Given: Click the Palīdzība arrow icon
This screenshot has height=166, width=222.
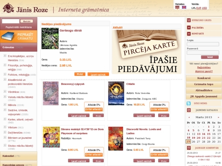Looking at the screenshot, I should point(189,28).
